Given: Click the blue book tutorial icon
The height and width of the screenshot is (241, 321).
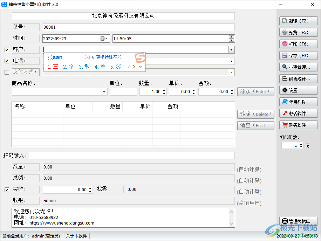Looking at the screenshot, I should pyautogui.click(x=285, y=102).
